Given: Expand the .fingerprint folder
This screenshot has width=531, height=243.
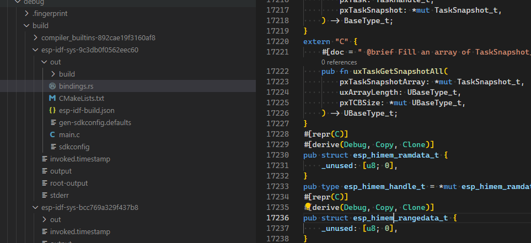Looking at the screenshot, I should (x=27, y=14).
